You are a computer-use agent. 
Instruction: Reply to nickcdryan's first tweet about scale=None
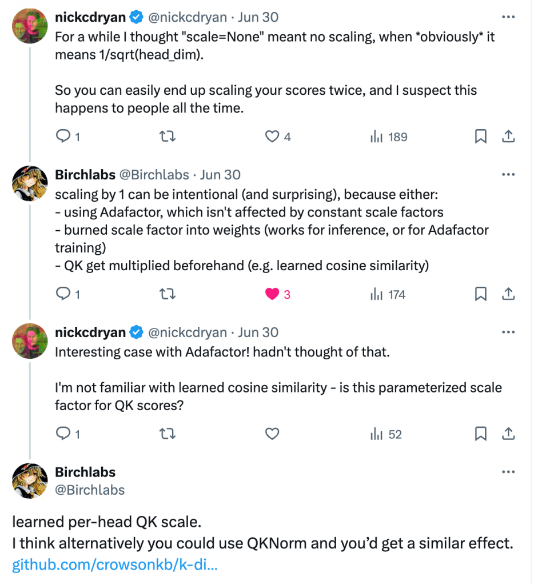click(62, 137)
